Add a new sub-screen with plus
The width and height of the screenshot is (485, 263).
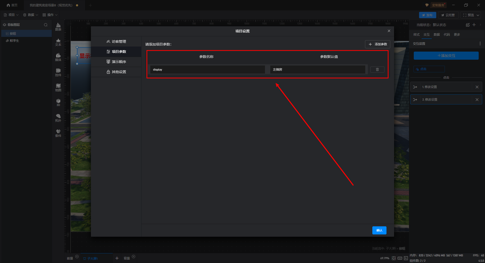(117, 258)
